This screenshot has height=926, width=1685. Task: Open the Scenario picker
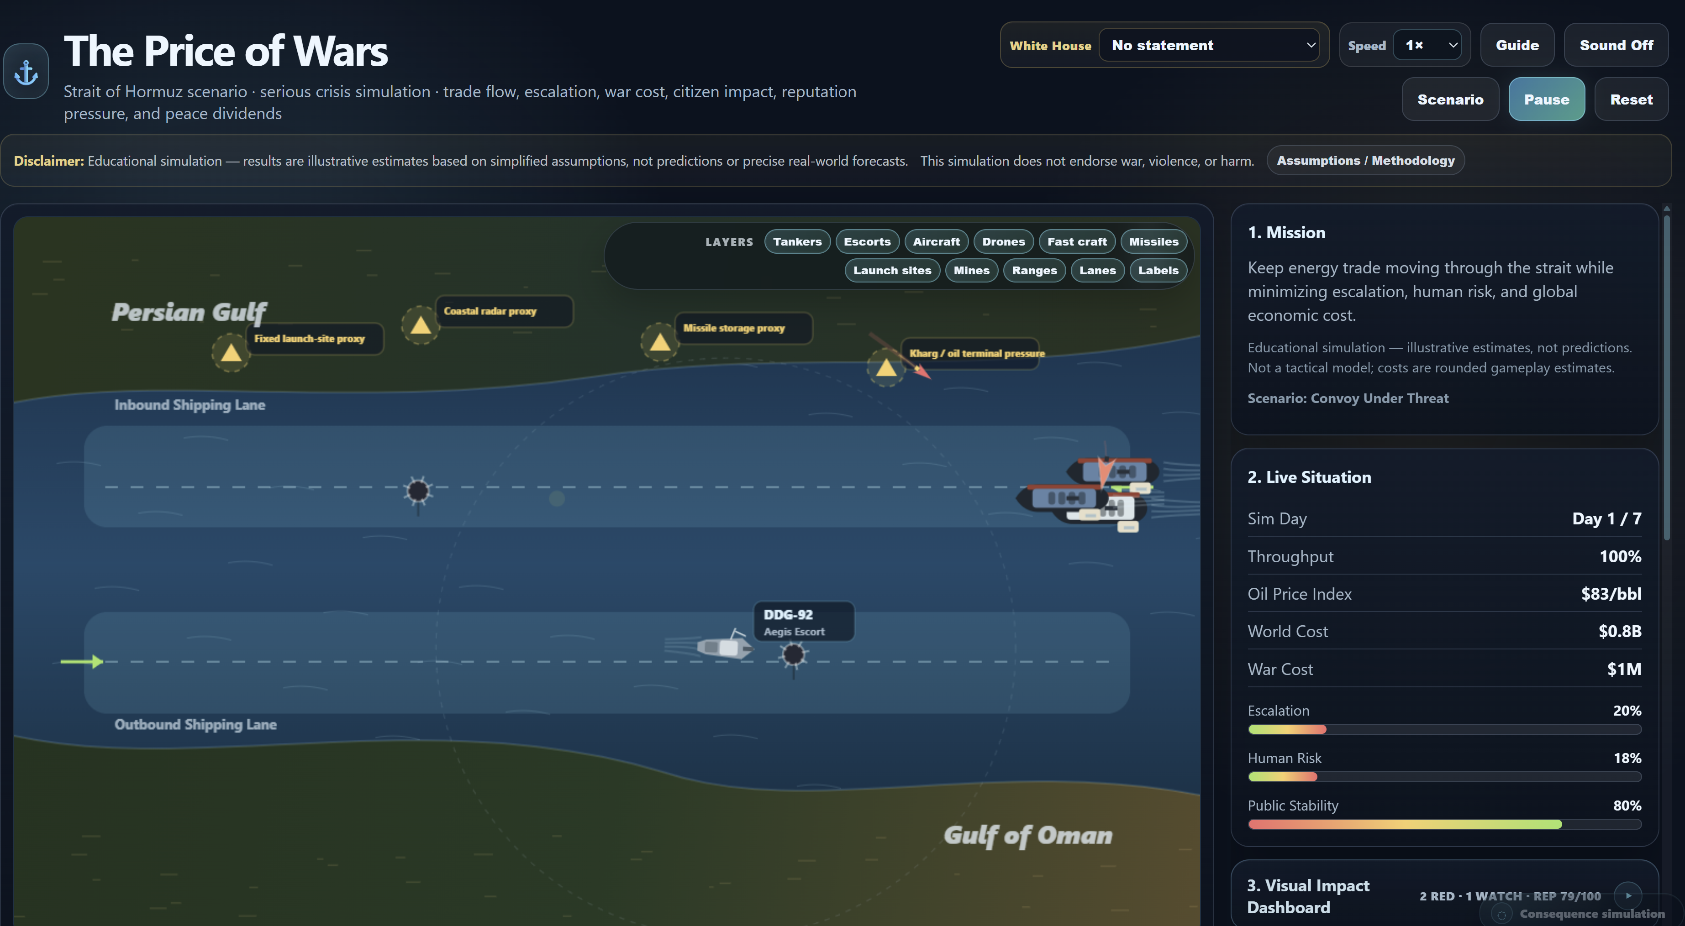coord(1450,99)
